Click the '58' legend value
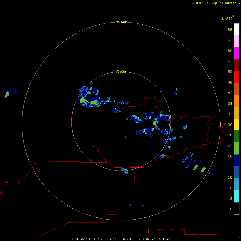This screenshot has width=241, height=241. click(x=230, y=51)
